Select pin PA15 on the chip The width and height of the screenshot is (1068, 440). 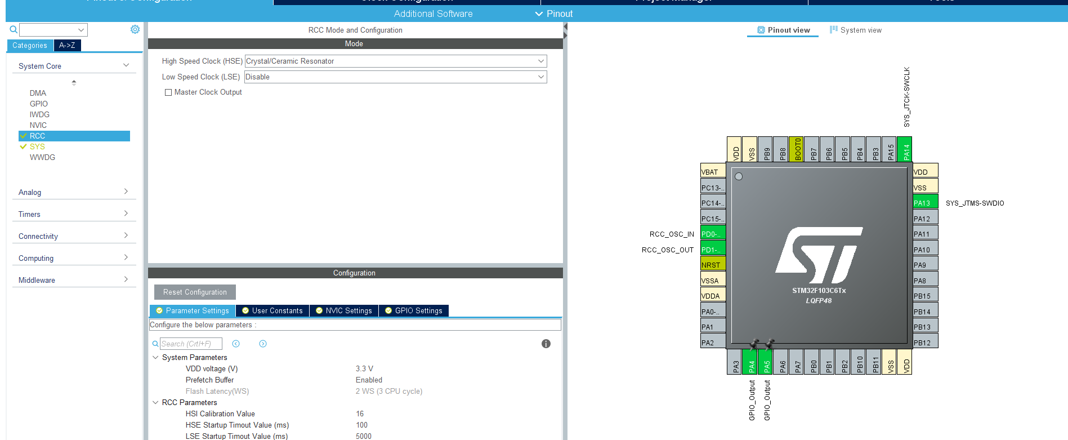(889, 149)
